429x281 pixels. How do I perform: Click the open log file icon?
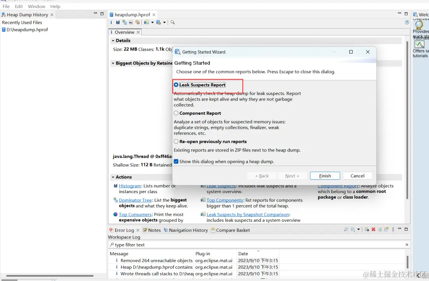(380, 229)
